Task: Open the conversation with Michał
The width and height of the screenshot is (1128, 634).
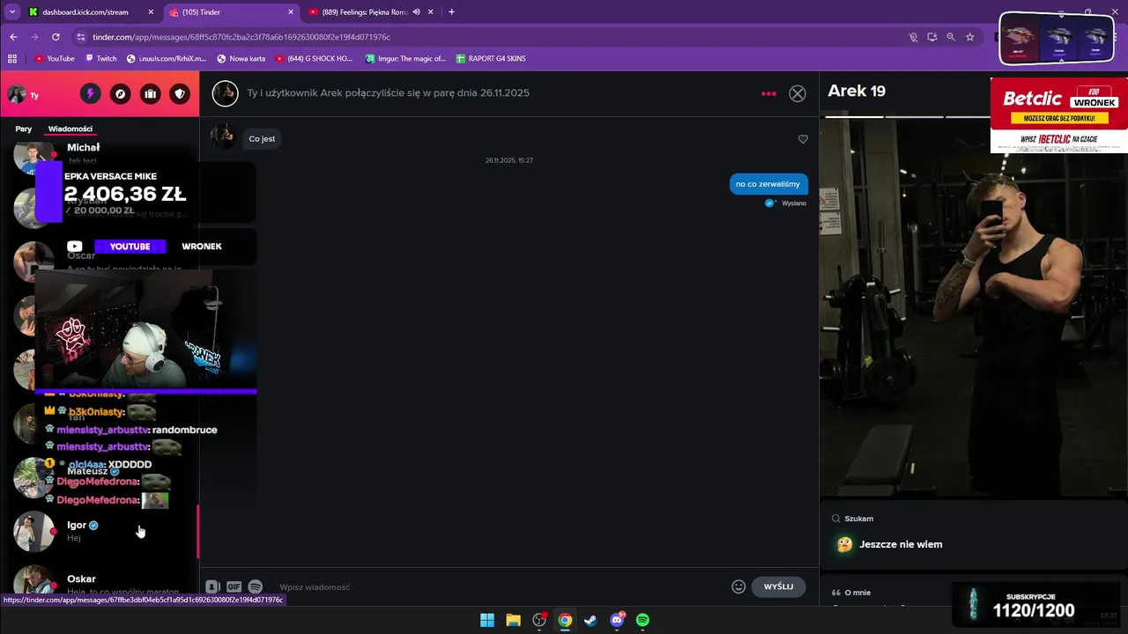Action: 100,155
